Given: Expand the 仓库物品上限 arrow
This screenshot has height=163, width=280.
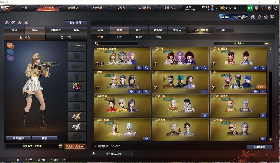Looking at the screenshot, I should coord(132,154).
